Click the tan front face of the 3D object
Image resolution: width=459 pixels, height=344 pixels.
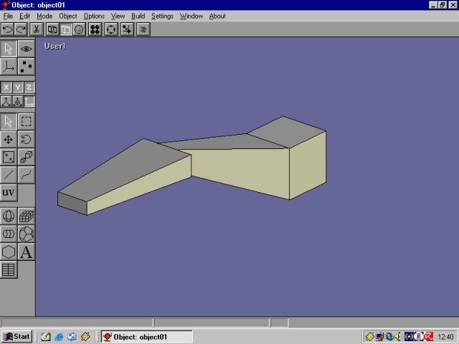pos(240,171)
